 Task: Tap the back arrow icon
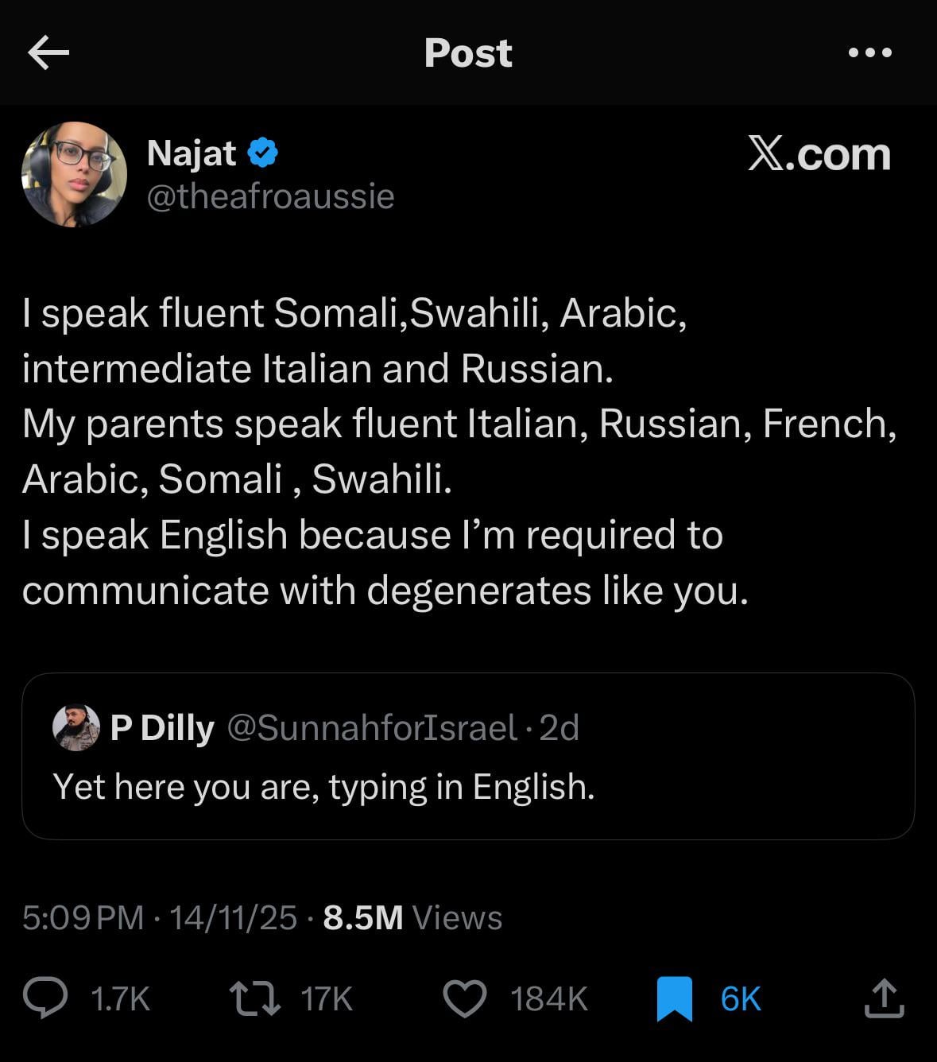(x=48, y=53)
